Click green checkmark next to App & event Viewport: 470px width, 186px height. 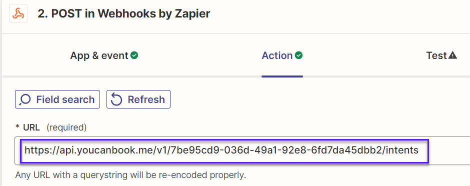(x=134, y=55)
